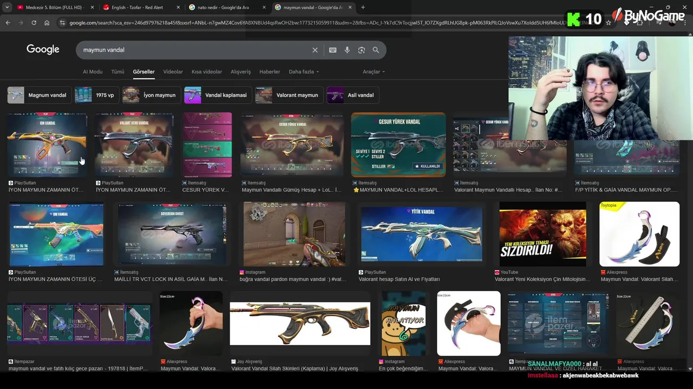
Task: Go forward with the browser forward arrow
Action: tap(21, 23)
